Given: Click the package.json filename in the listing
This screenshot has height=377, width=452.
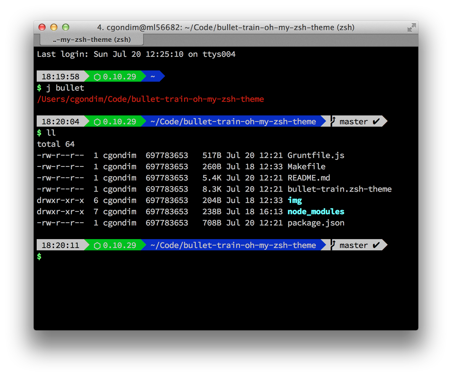Looking at the screenshot, I should coord(316,223).
